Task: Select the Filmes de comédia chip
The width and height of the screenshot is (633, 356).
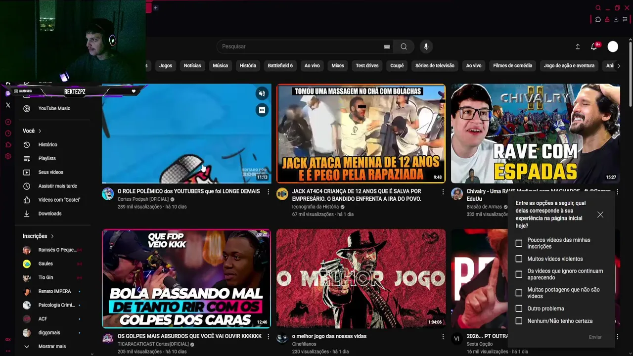Action: [512, 66]
